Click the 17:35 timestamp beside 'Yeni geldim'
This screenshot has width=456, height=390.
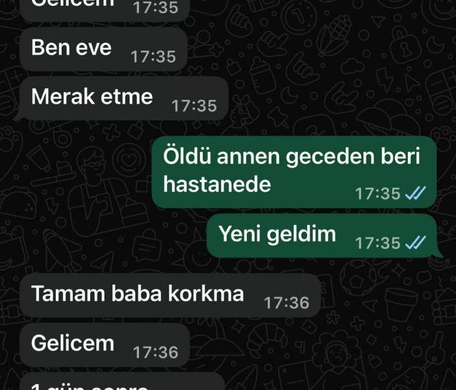(x=378, y=242)
